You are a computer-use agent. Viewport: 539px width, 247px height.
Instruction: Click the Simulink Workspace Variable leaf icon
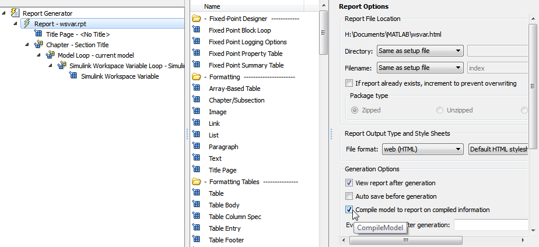(x=73, y=76)
